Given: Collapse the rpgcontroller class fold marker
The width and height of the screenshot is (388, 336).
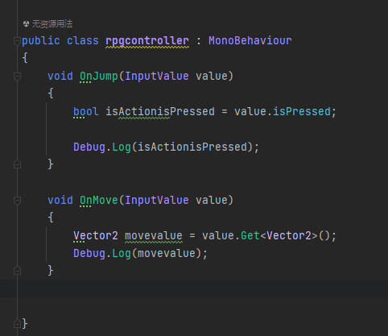Looking at the screenshot, I should 17,41.
